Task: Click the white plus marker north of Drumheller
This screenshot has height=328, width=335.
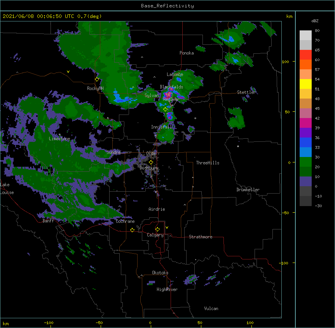Action: [238, 146]
